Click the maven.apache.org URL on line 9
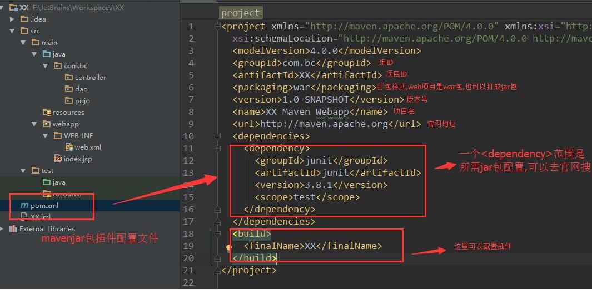592x290 pixels. click(x=324, y=124)
